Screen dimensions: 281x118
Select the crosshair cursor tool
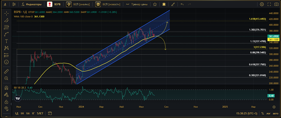tap(6, 13)
